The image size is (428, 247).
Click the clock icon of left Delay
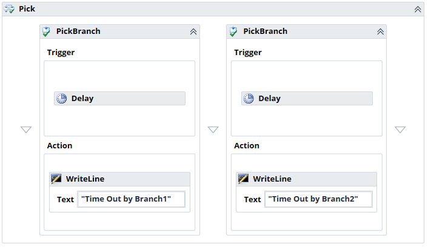pos(61,99)
